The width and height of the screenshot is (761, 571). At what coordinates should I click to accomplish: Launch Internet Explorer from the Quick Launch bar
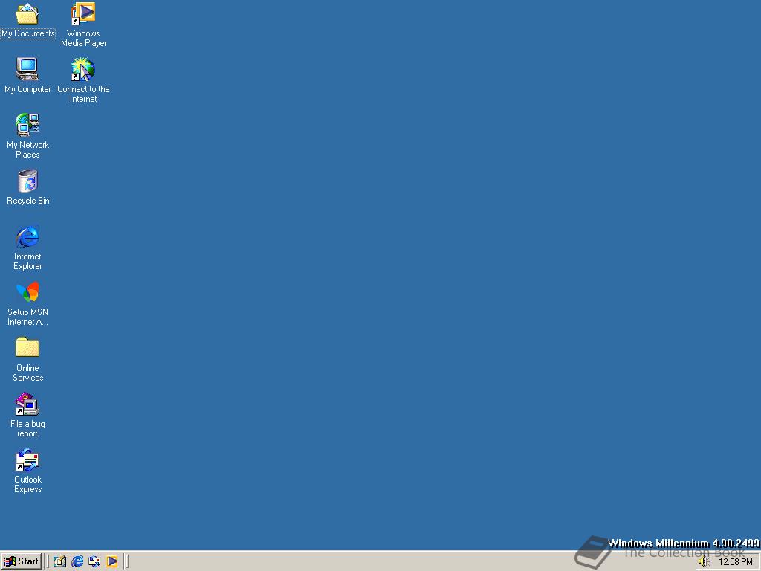coord(77,561)
